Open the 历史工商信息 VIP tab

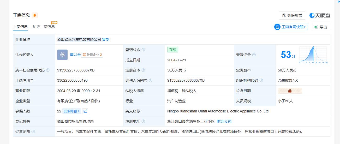pos(44,27)
